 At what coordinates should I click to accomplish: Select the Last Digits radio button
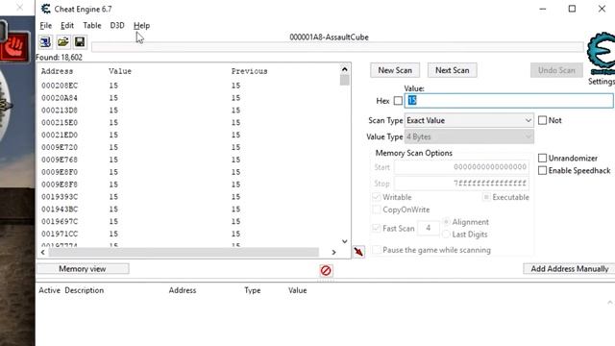446,235
